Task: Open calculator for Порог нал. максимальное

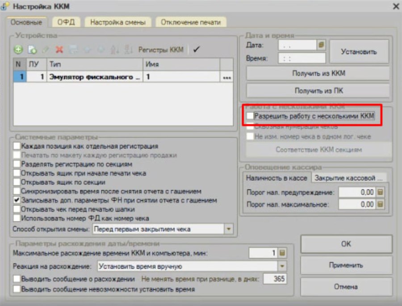Action: pos(380,205)
